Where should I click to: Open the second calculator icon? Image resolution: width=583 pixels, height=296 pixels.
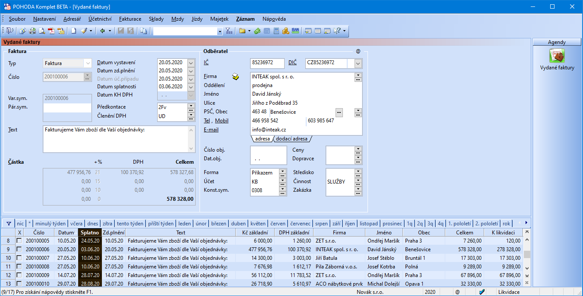coord(276,31)
